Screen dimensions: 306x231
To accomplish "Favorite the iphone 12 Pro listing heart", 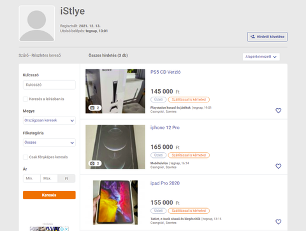I will [x=278, y=166].
